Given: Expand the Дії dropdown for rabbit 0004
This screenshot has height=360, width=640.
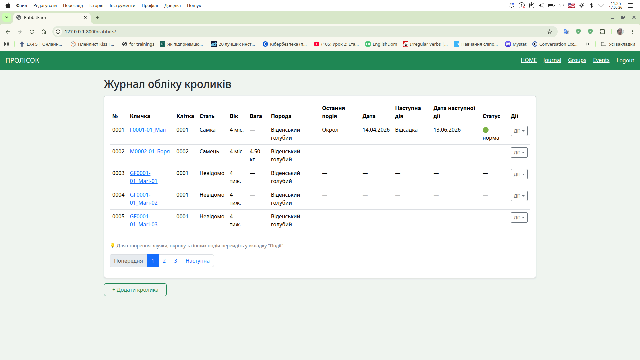Looking at the screenshot, I should [519, 196].
